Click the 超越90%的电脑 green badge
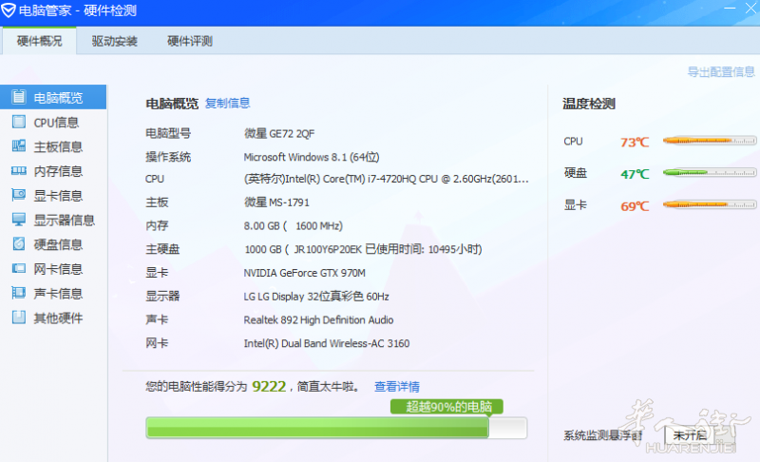 click(x=446, y=406)
